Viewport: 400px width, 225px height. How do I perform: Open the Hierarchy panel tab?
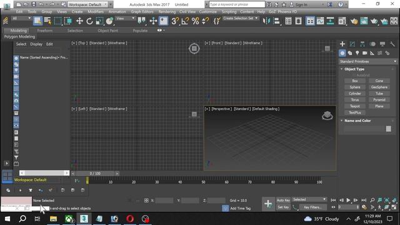[x=362, y=44]
